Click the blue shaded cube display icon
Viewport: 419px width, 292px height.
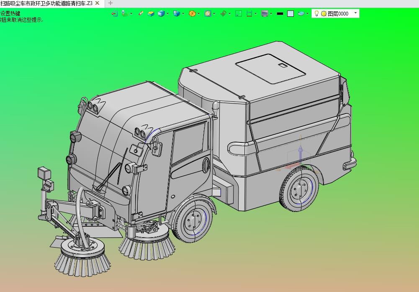click(x=161, y=13)
